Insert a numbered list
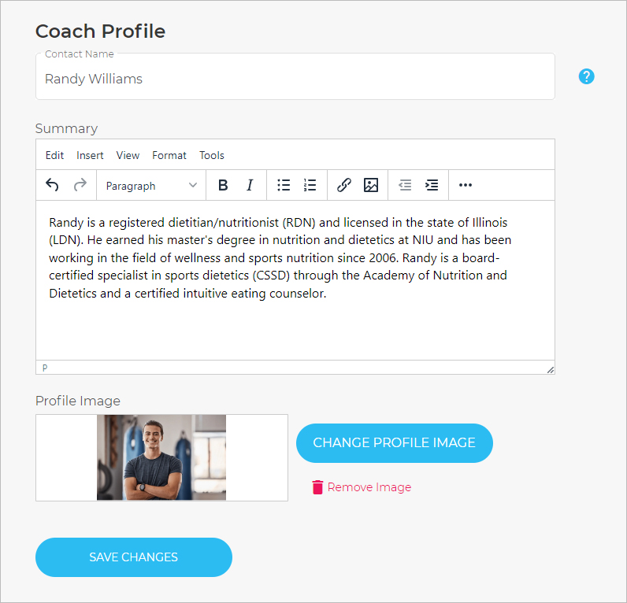The height and width of the screenshot is (603, 627). 310,185
